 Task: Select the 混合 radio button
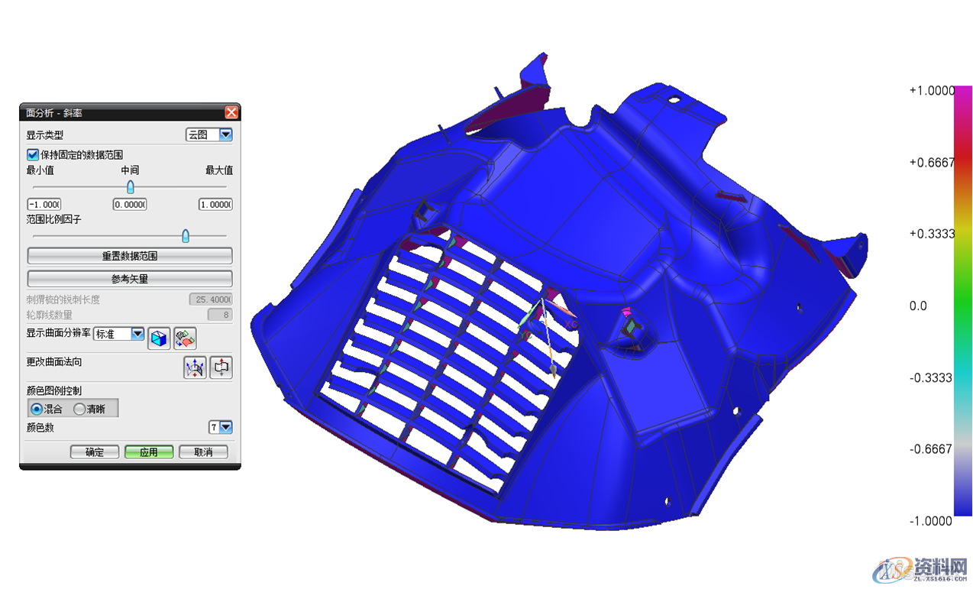tap(36, 409)
